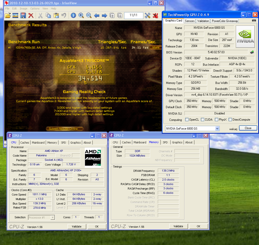259x245 pixels.
Task: Click the Save floppy disk icon
Action: click(23, 15)
